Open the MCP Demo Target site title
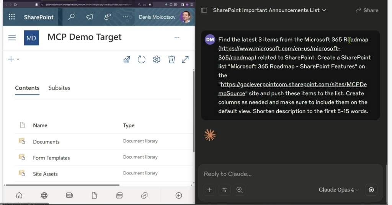 [x=85, y=37]
